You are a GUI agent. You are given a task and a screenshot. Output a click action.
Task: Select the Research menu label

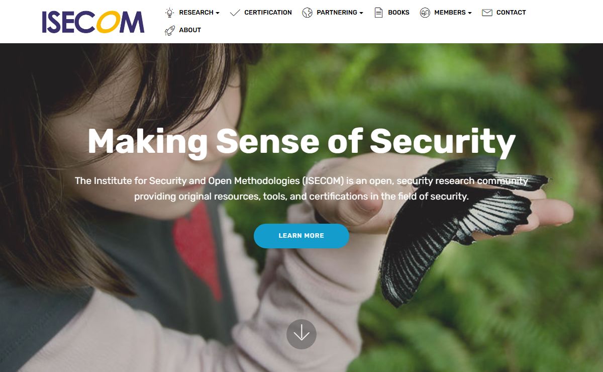coord(196,13)
